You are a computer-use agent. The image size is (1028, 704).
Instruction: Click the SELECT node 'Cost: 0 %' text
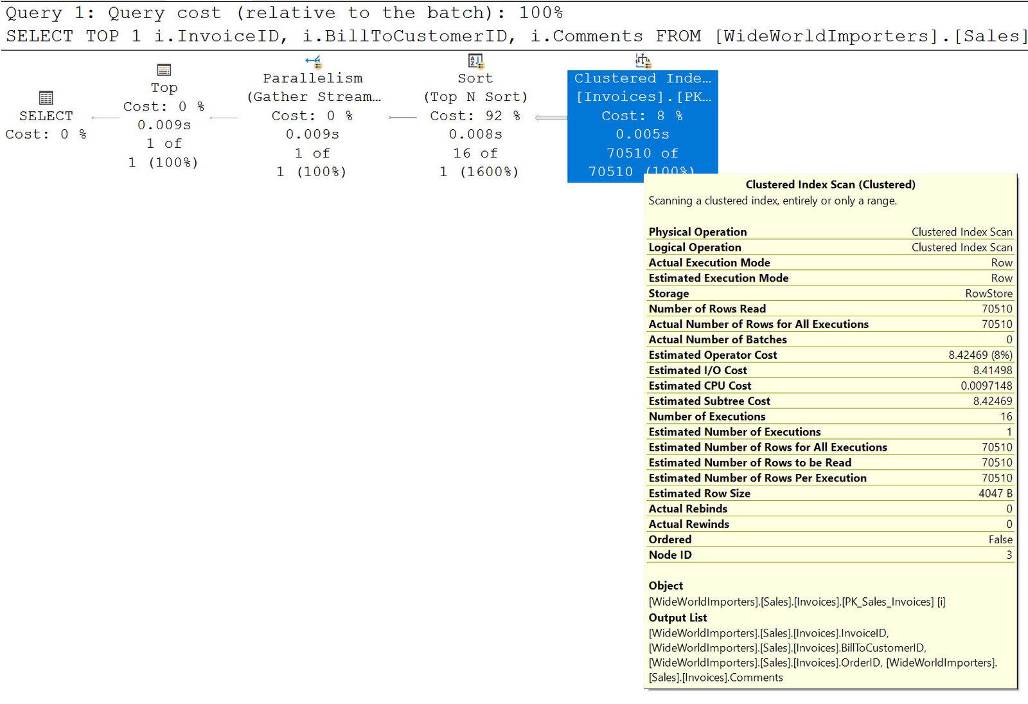tap(46, 134)
